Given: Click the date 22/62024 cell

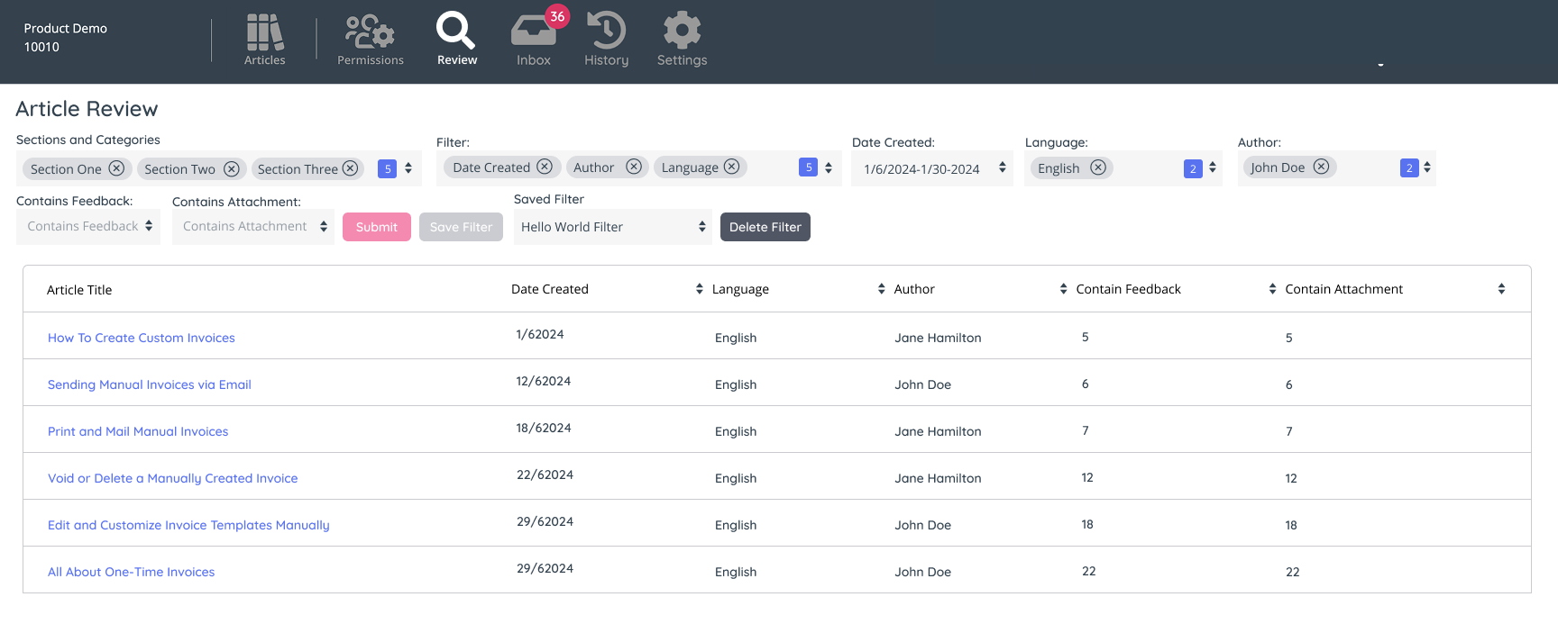Looking at the screenshot, I should (x=545, y=475).
